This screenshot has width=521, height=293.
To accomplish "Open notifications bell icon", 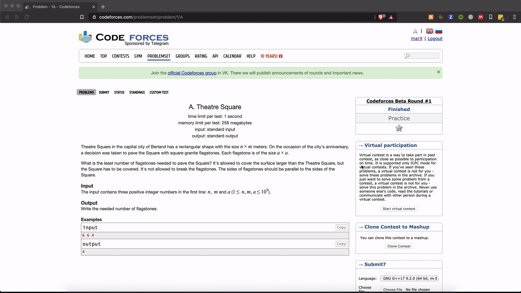I will click(x=415, y=31).
